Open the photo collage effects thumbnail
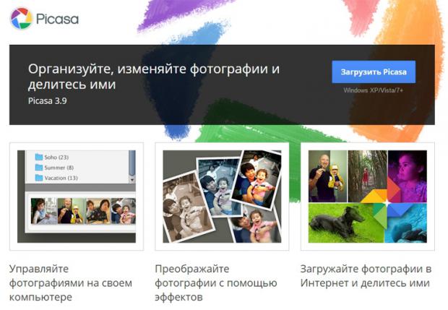Viewport: 448px width, 310px height. tap(222, 197)
